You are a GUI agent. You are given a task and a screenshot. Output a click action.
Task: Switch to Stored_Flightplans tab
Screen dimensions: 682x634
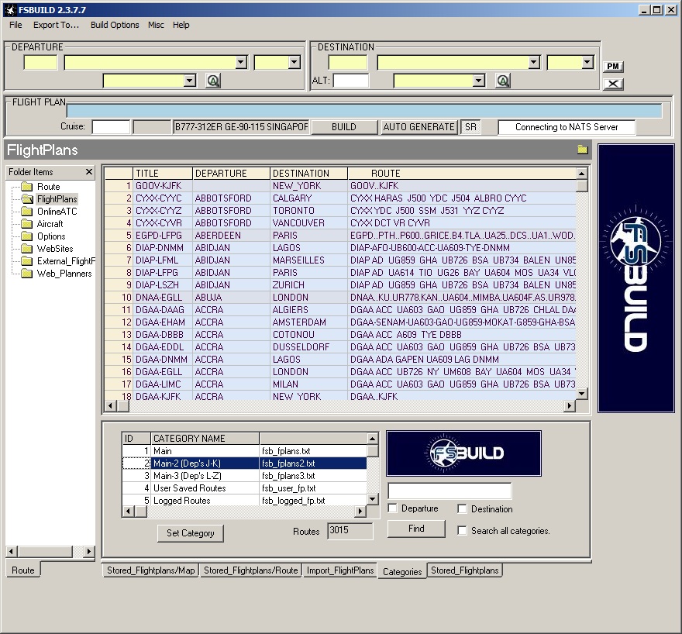464,570
